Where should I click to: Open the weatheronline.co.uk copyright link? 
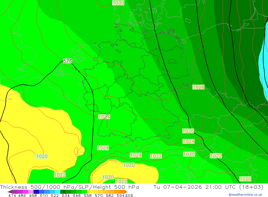[245, 195]
